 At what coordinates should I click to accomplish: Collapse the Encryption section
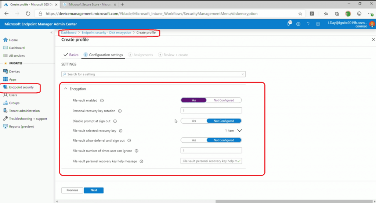(65, 89)
